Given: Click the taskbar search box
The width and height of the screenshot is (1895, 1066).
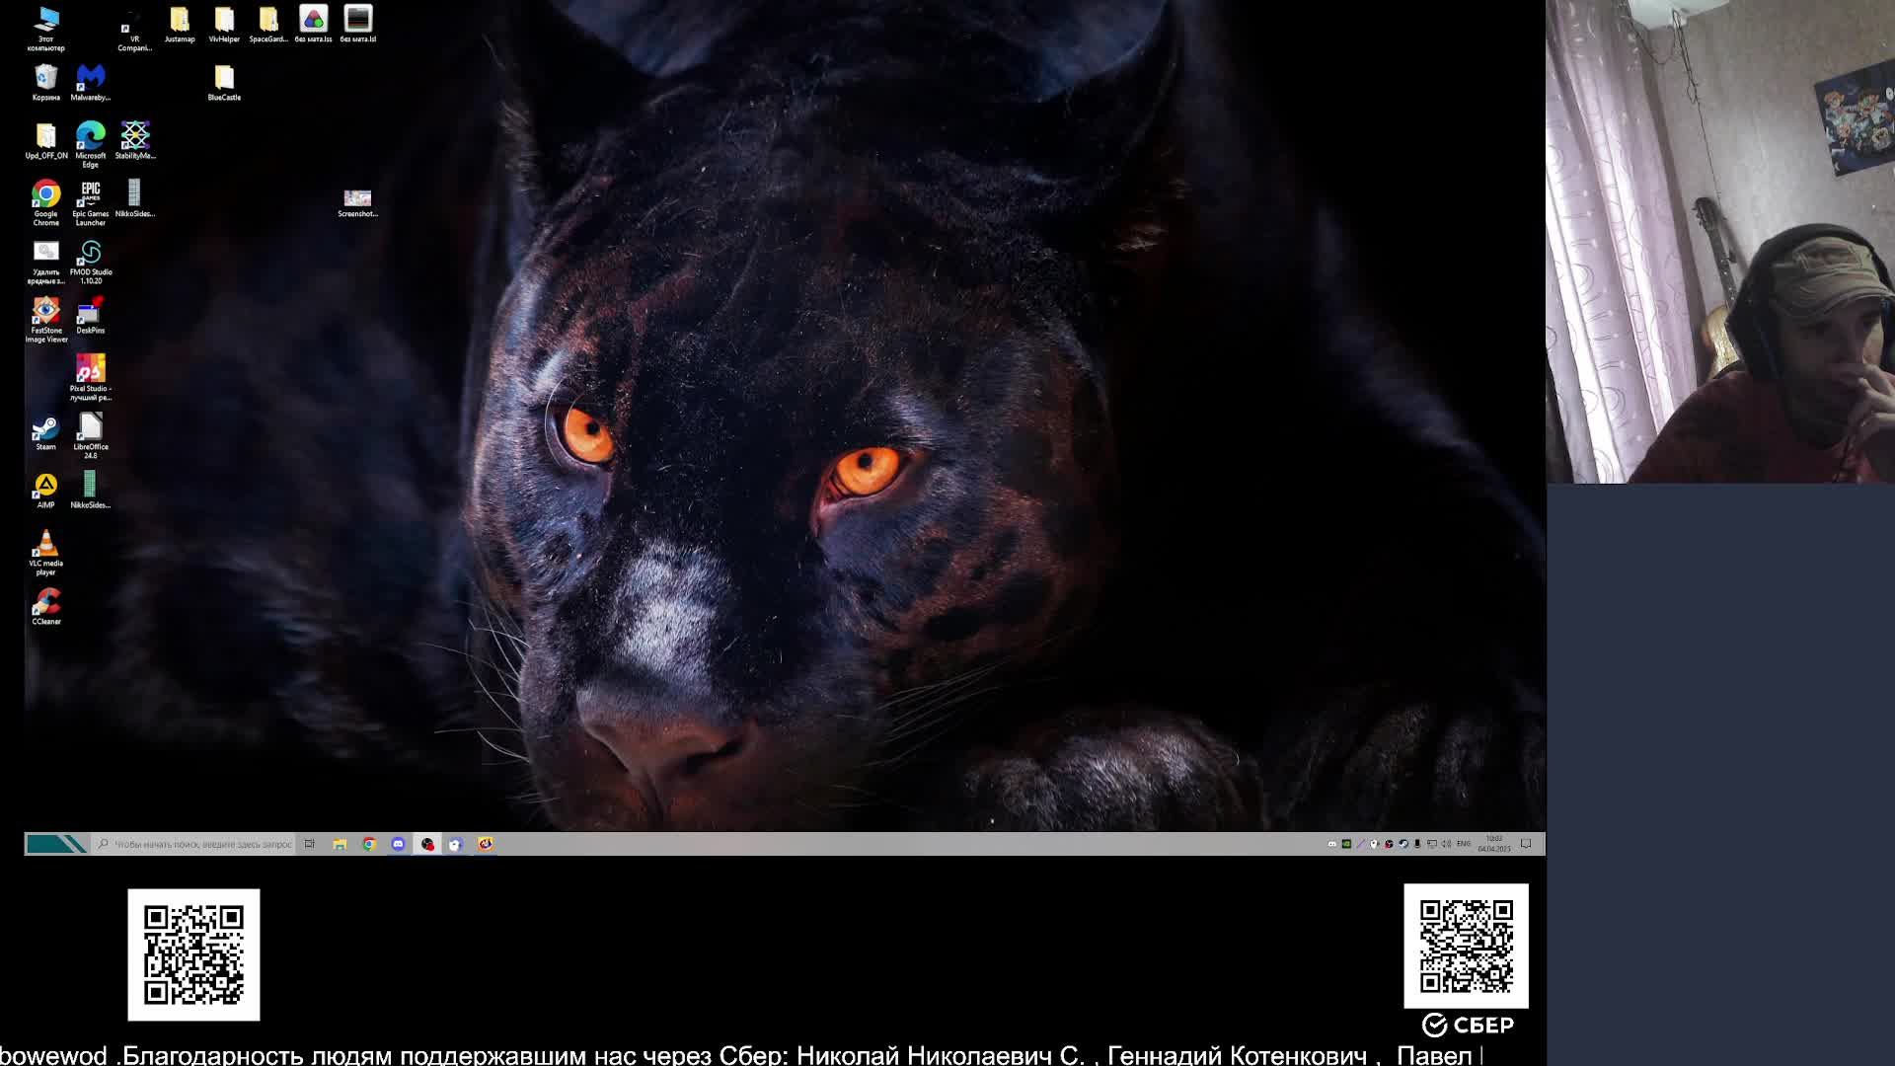Looking at the screenshot, I should coord(197,844).
